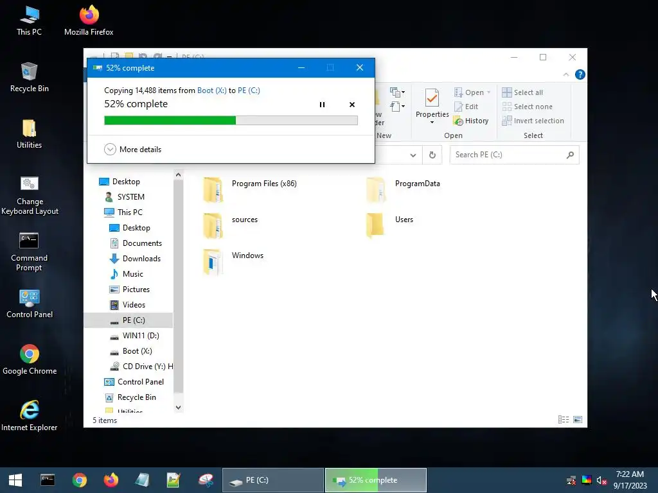
Task: Open Internet Explorer desktop icon
Action: [x=30, y=416]
